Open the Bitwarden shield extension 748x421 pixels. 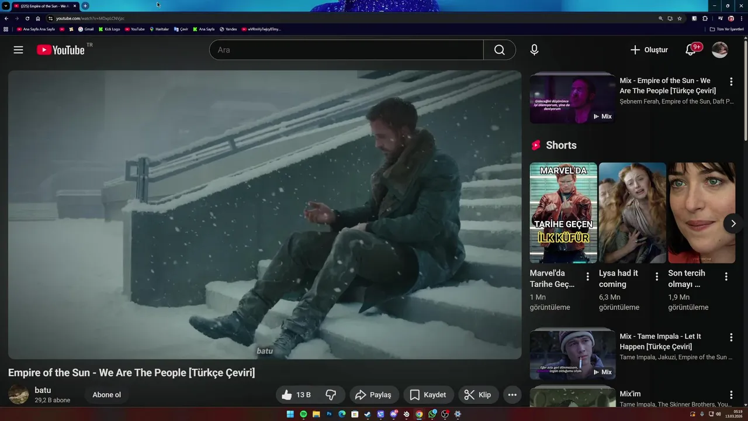(x=694, y=18)
